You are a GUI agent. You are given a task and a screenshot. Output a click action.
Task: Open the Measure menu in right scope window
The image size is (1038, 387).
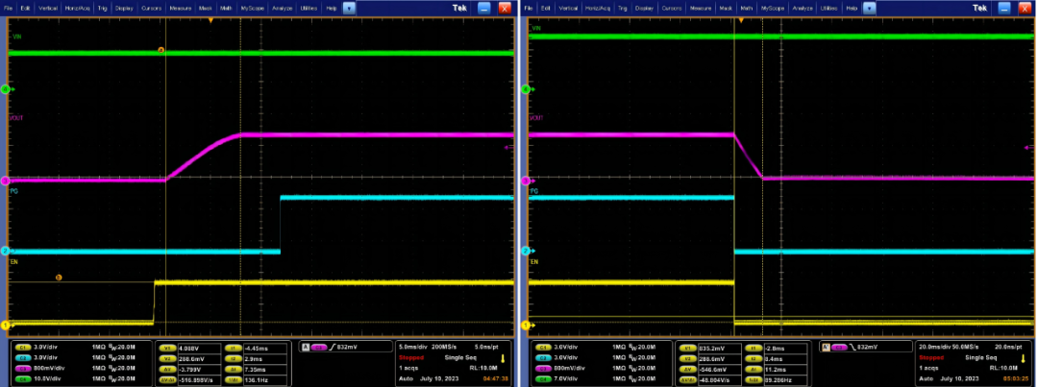click(701, 8)
